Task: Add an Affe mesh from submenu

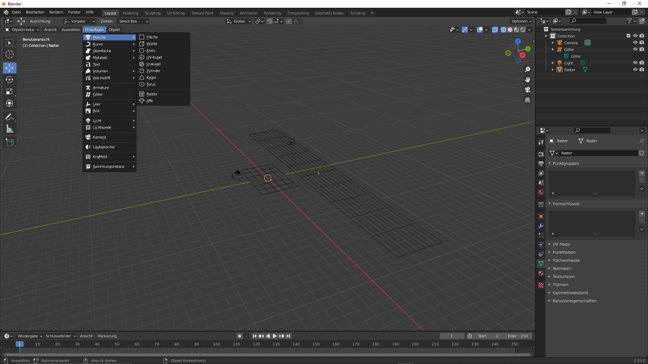Action: [x=150, y=101]
